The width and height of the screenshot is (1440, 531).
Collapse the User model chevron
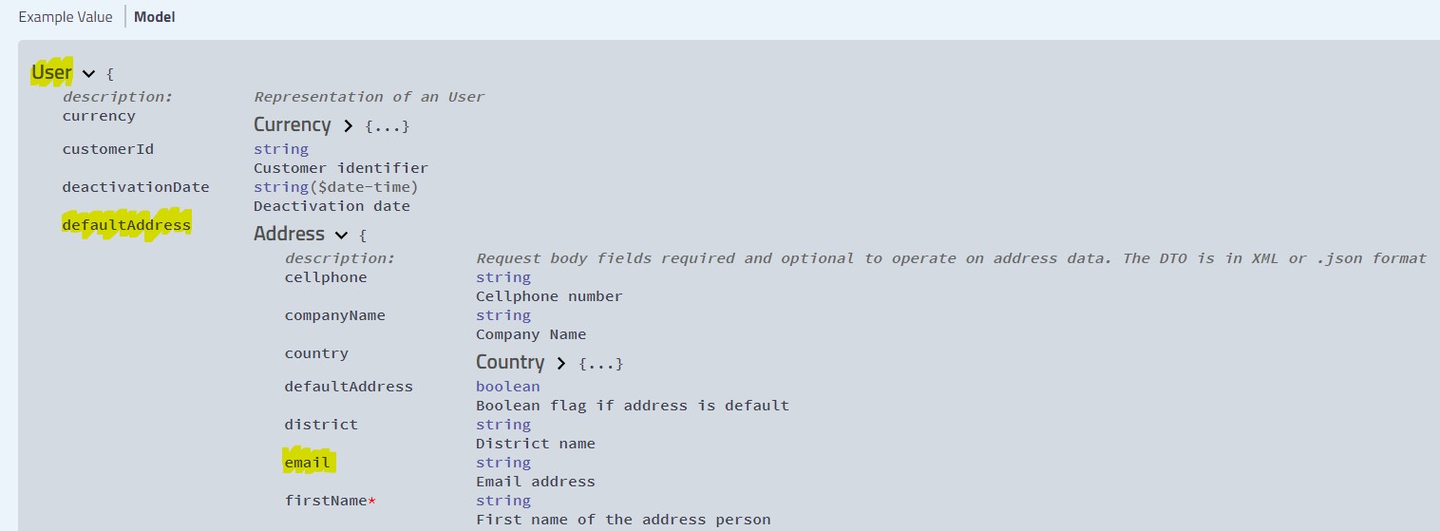coord(88,73)
